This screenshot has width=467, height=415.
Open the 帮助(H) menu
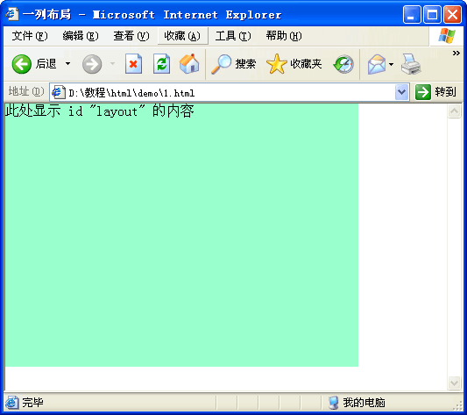[x=284, y=36]
